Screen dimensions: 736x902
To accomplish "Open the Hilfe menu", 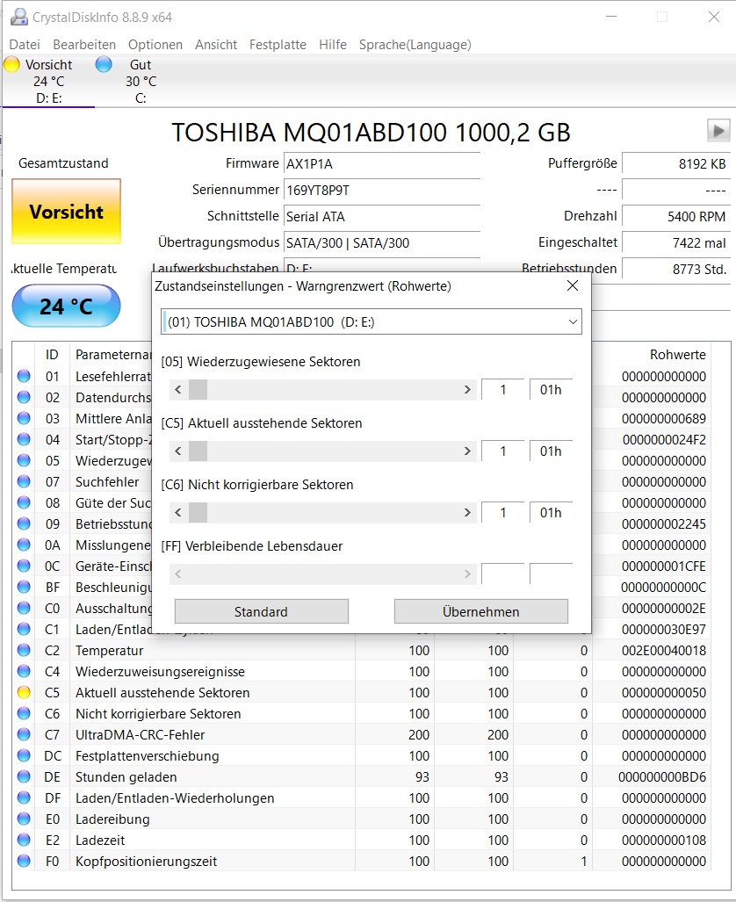I will click(333, 45).
